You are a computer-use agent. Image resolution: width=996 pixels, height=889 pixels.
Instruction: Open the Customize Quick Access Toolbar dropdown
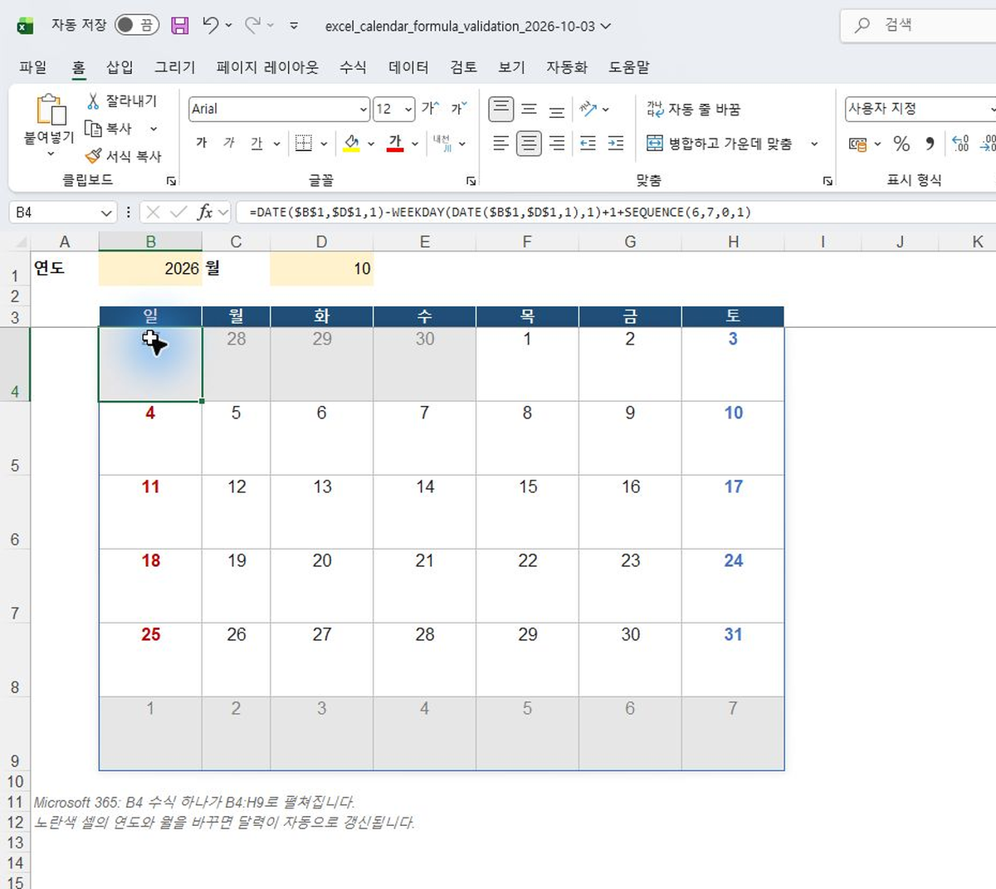point(294,26)
